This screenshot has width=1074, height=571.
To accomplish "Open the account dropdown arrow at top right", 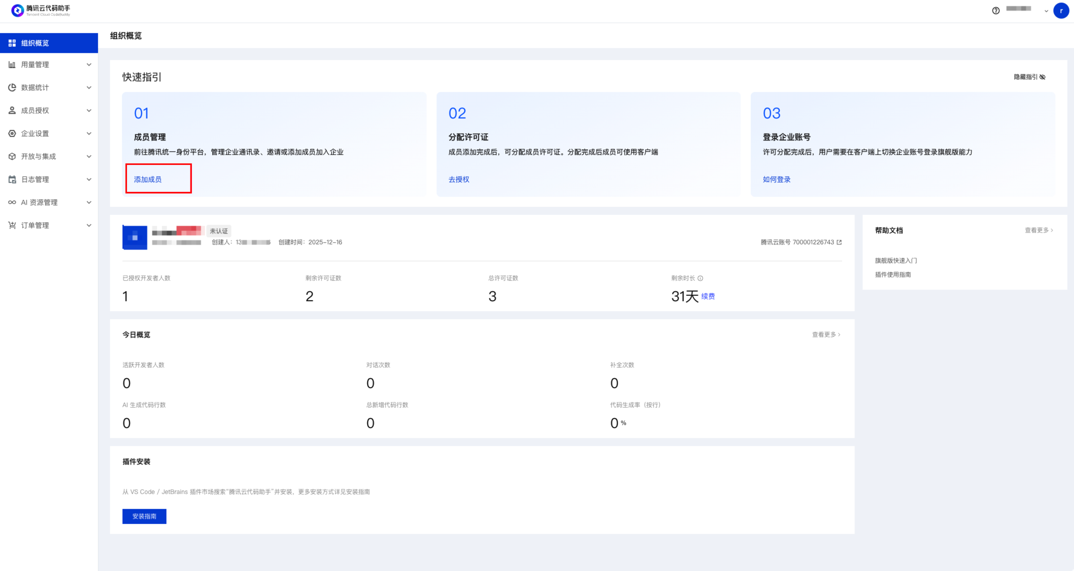I will (x=1046, y=11).
